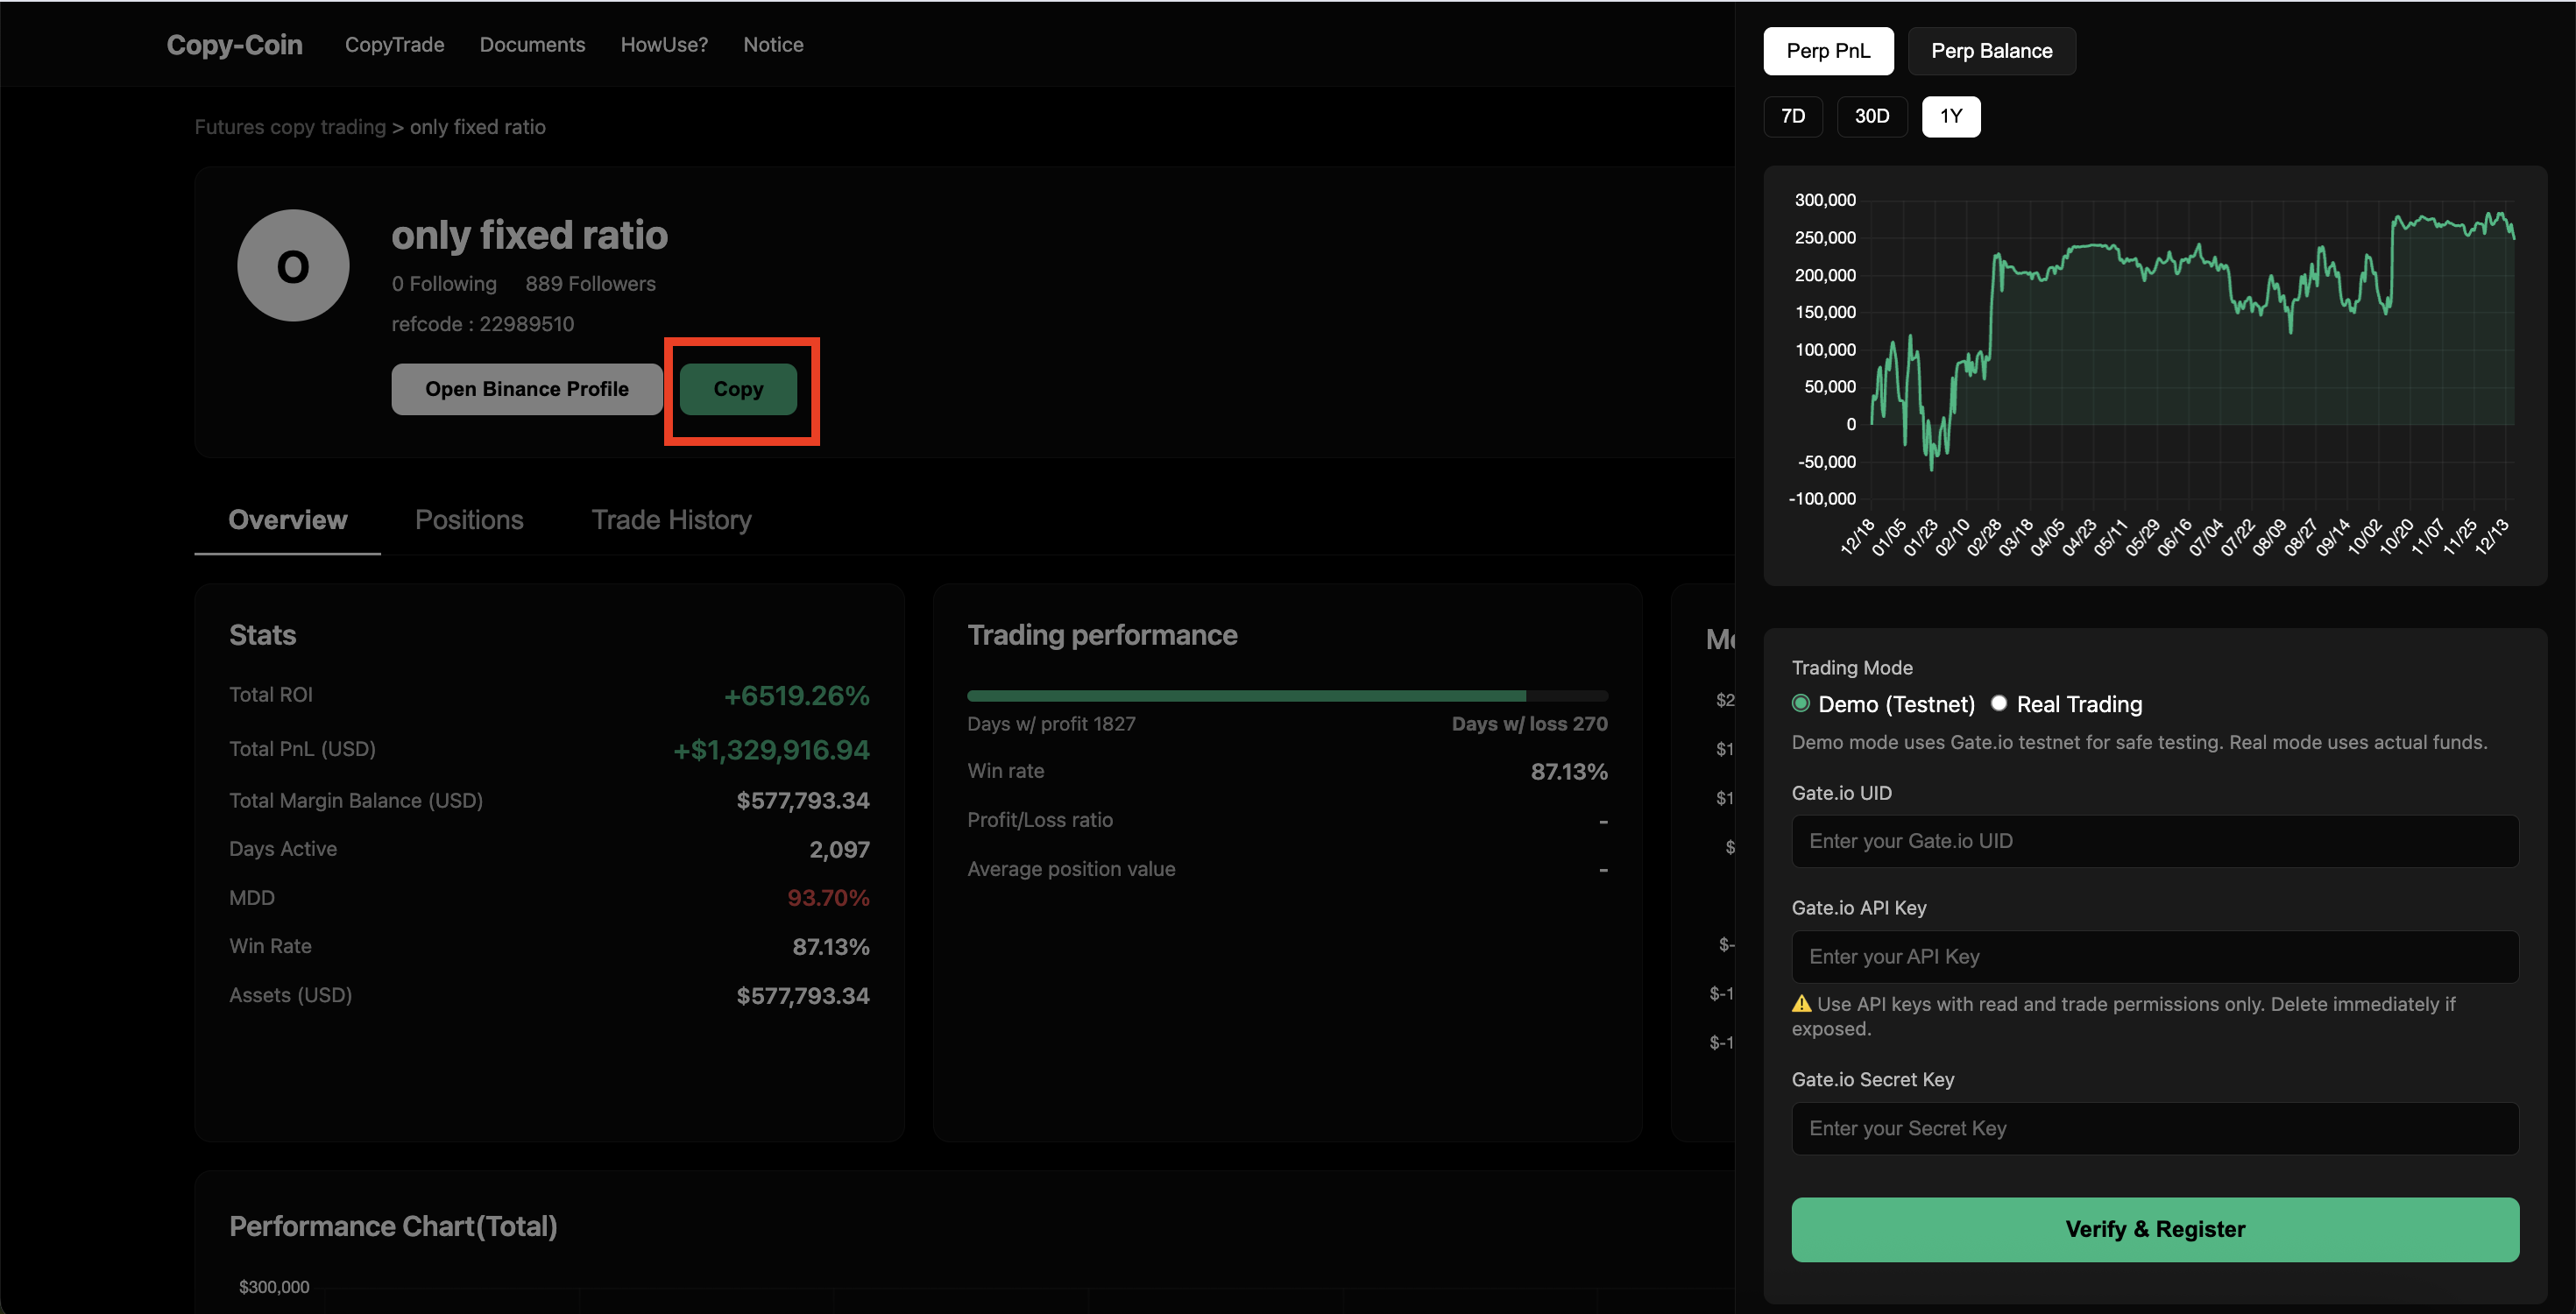This screenshot has width=2576, height=1314.
Task: Open the Positions tab
Action: click(469, 520)
